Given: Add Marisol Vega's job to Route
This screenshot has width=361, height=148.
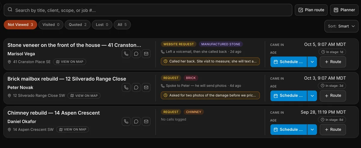Looking at the screenshot, I should coord(333,62).
